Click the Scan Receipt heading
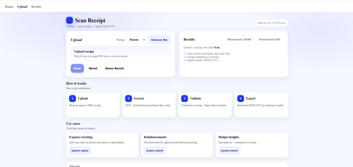 click(x=90, y=20)
